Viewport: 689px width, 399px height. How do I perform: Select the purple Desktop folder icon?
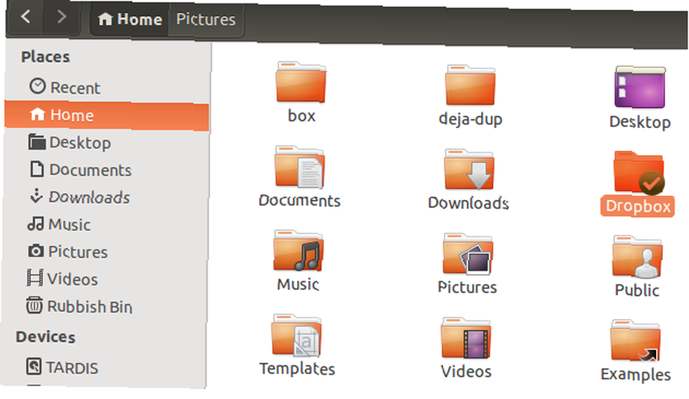[x=640, y=87]
